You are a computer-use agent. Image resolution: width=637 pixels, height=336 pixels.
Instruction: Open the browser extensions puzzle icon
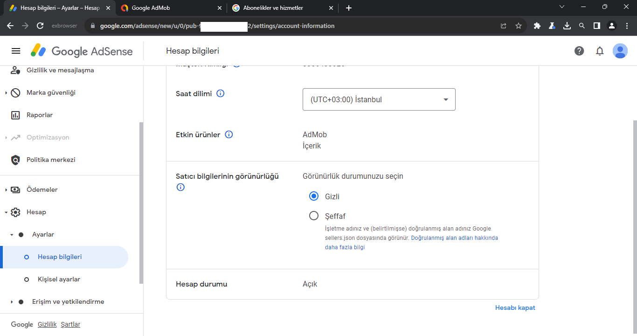(x=537, y=26)
